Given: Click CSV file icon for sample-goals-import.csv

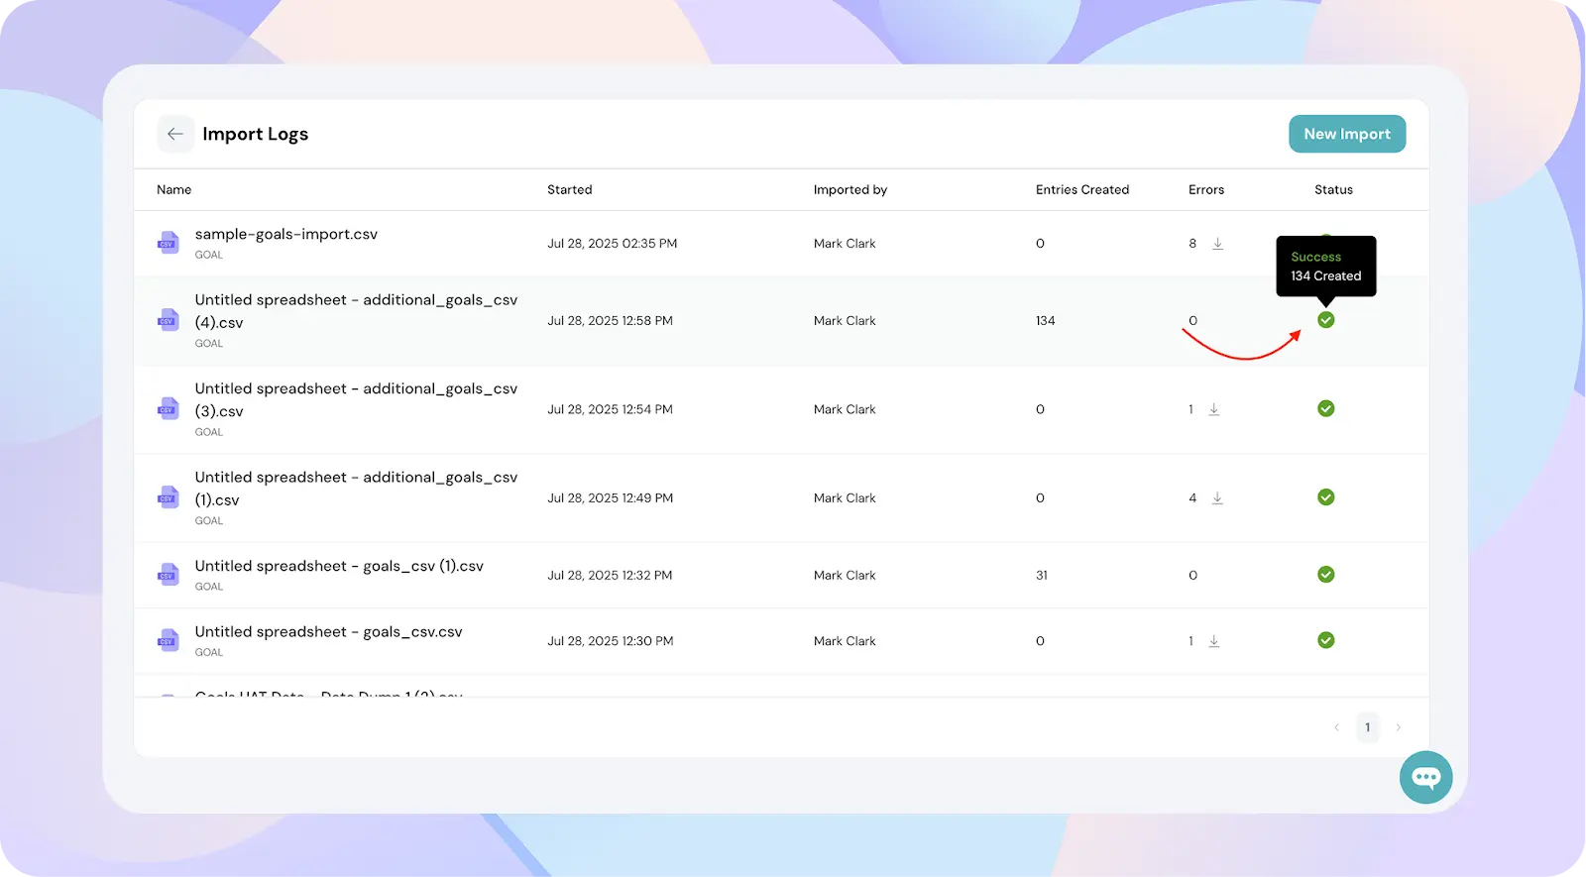Looking at the screenshot, I should tap(168, 243).
